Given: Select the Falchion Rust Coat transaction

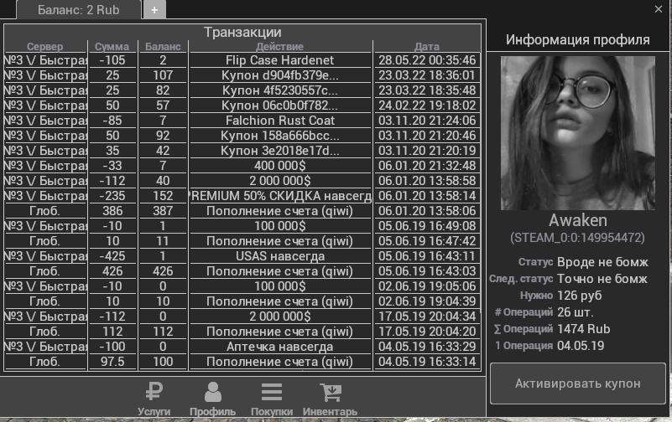Looking at the screenshot, I should (280, 121).
